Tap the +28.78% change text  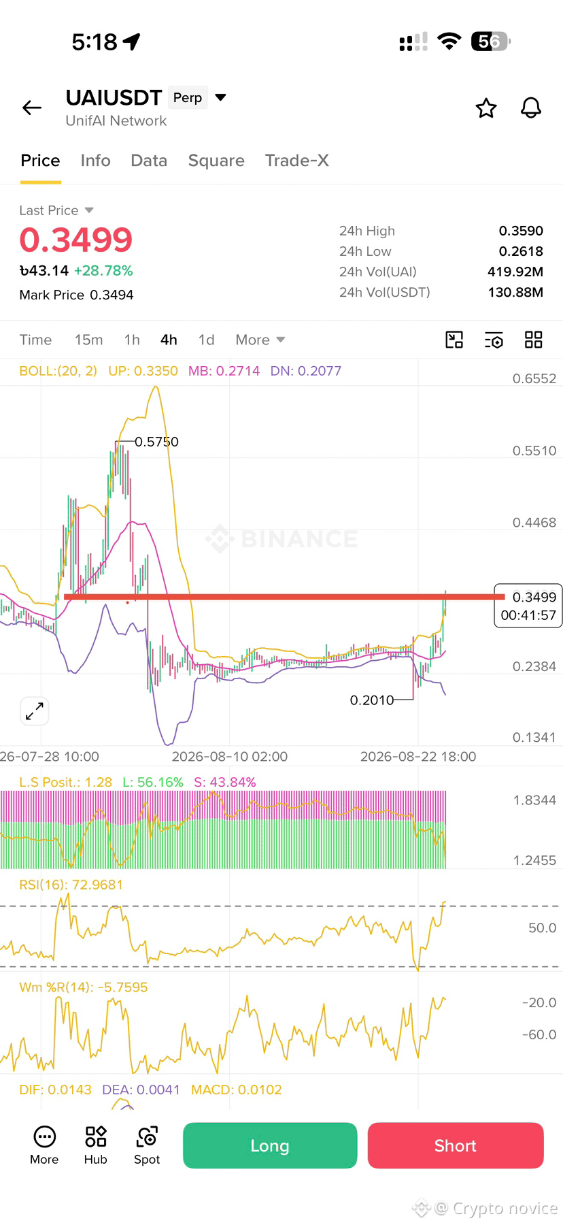click(x=103, y=270)
